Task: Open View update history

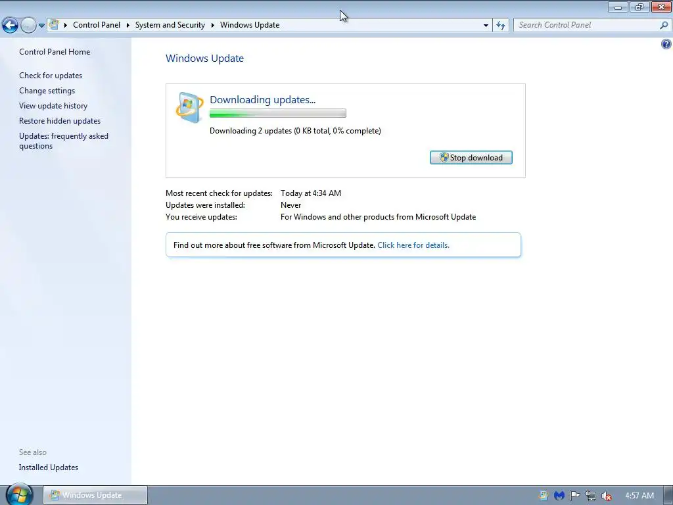Action: tap(53, 106)
